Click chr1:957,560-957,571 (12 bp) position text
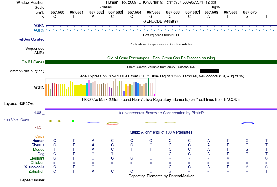This screenshot has width=277, height=187. click(x=191, y=2)
